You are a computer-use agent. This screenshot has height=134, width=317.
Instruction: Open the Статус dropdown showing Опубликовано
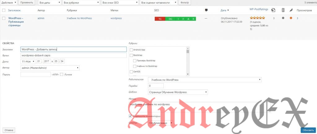tap(161, 123)
